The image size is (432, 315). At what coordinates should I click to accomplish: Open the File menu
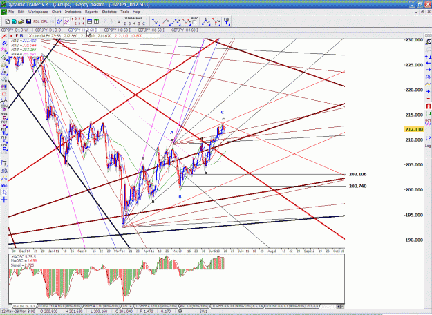click(11, 12)
